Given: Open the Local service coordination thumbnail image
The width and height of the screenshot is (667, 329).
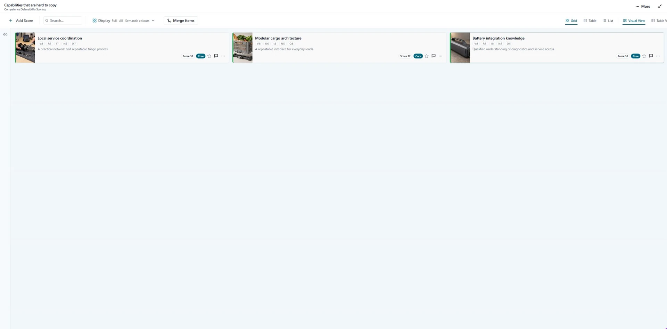Looking at the screenshot, I should 25,48.
